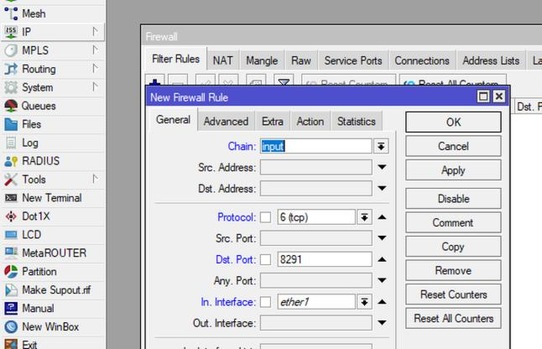Expand the Dst. Address field
The height and width of the screenshot is (349, 542).
tap(382, 188)
